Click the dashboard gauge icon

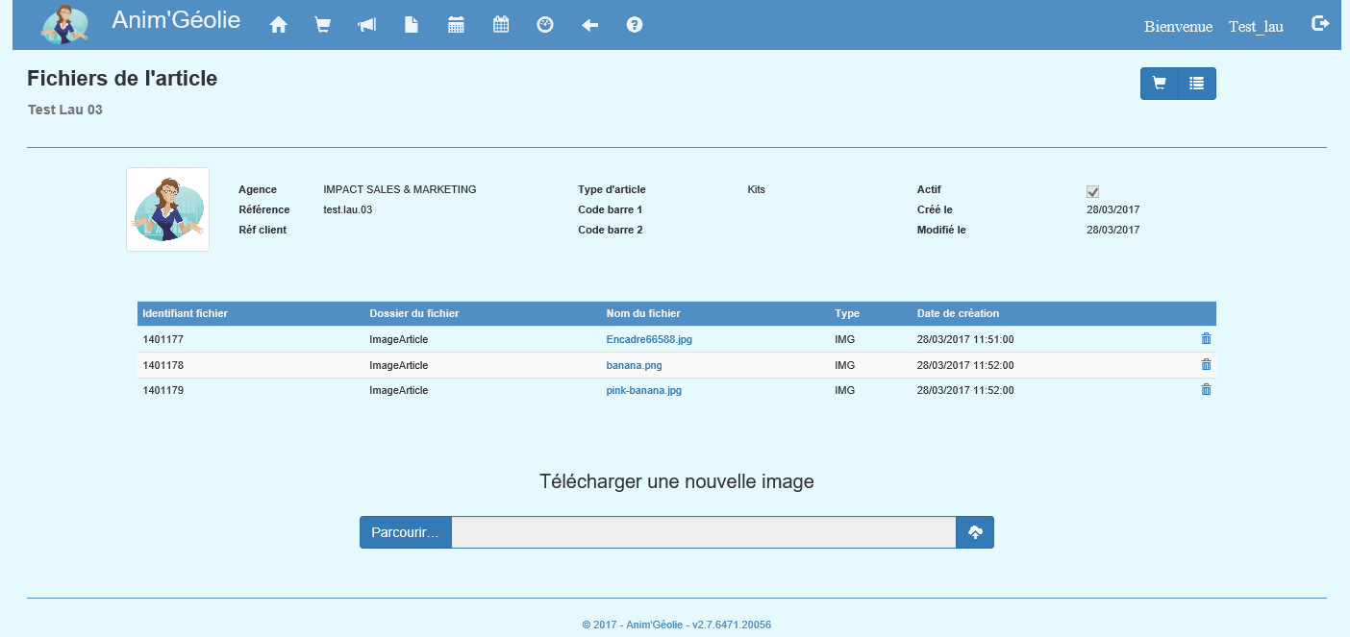pyautogui.click(x=545, y=25)
